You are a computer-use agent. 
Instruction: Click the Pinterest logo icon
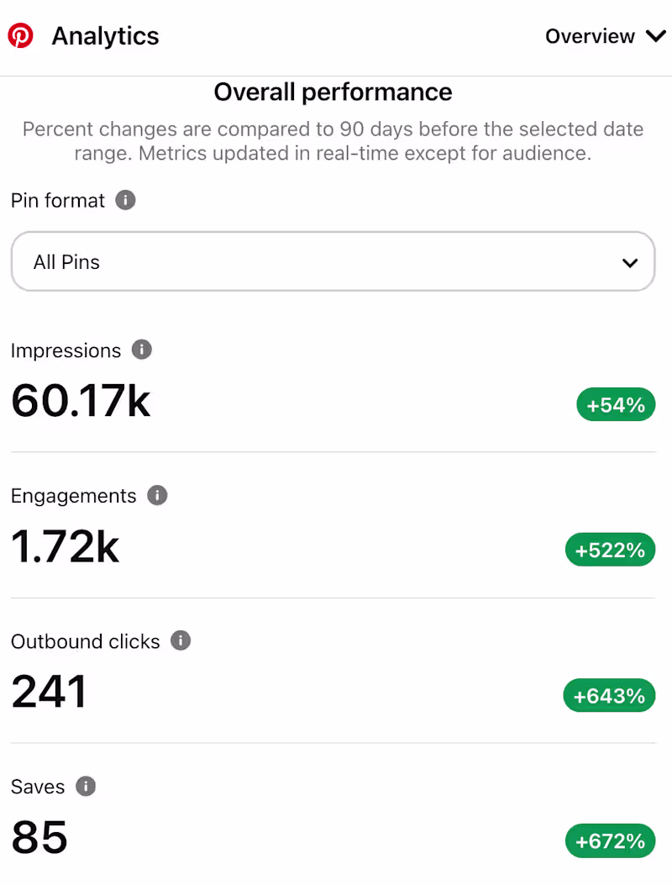[20, 35]
